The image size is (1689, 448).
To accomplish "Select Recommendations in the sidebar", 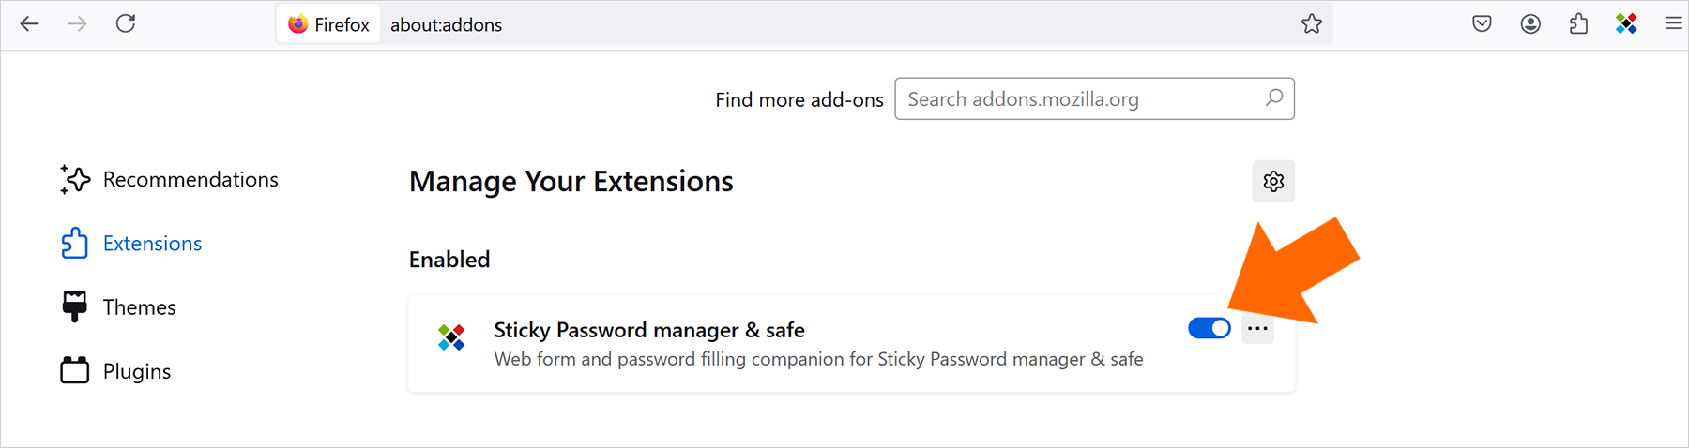I will pyautogui.click(x=169, y=179).
